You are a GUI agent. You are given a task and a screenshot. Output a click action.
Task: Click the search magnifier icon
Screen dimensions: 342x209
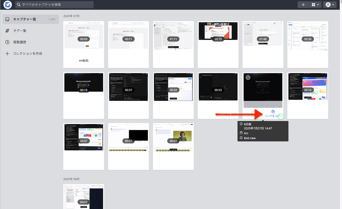point(19,5)
